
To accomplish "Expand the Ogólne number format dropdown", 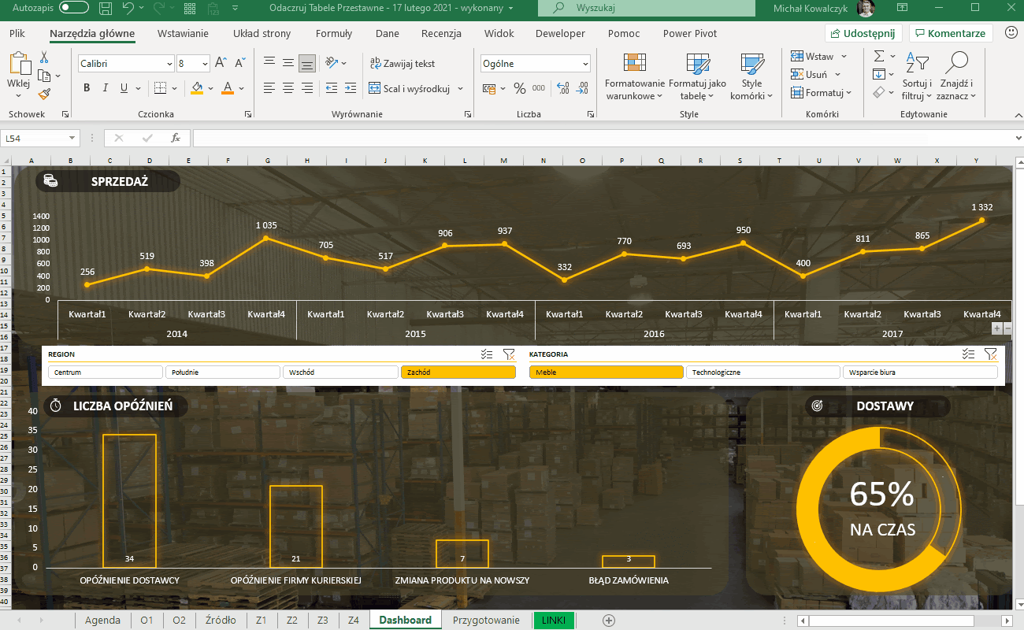I will [x=584, y=64].
